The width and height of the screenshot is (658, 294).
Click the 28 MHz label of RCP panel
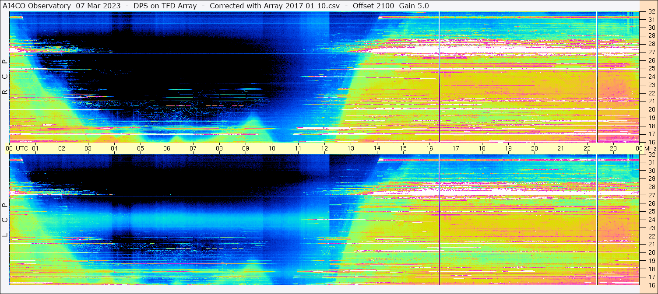(x=651, y=44)
